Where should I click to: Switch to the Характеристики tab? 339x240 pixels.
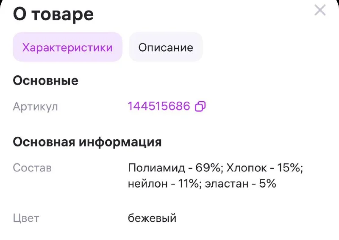tap(67, 47)
